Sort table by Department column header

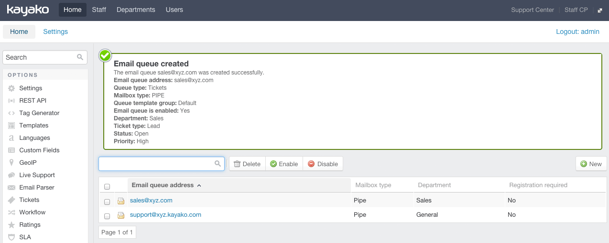coord(434,185)
